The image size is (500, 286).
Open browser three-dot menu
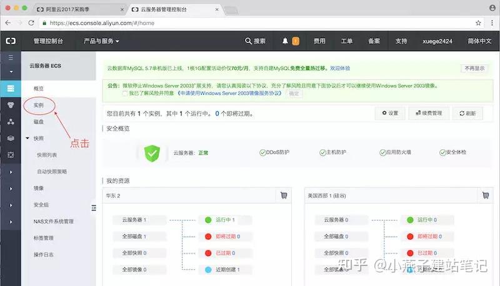[492, 23]
